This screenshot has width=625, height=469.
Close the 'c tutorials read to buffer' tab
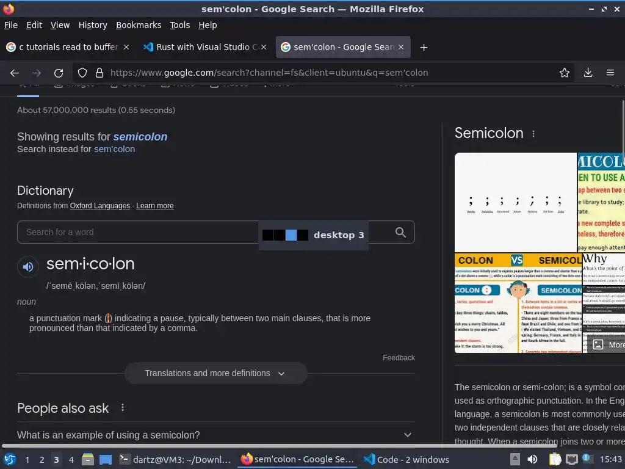pyautogui.click(x=126, y=47)
